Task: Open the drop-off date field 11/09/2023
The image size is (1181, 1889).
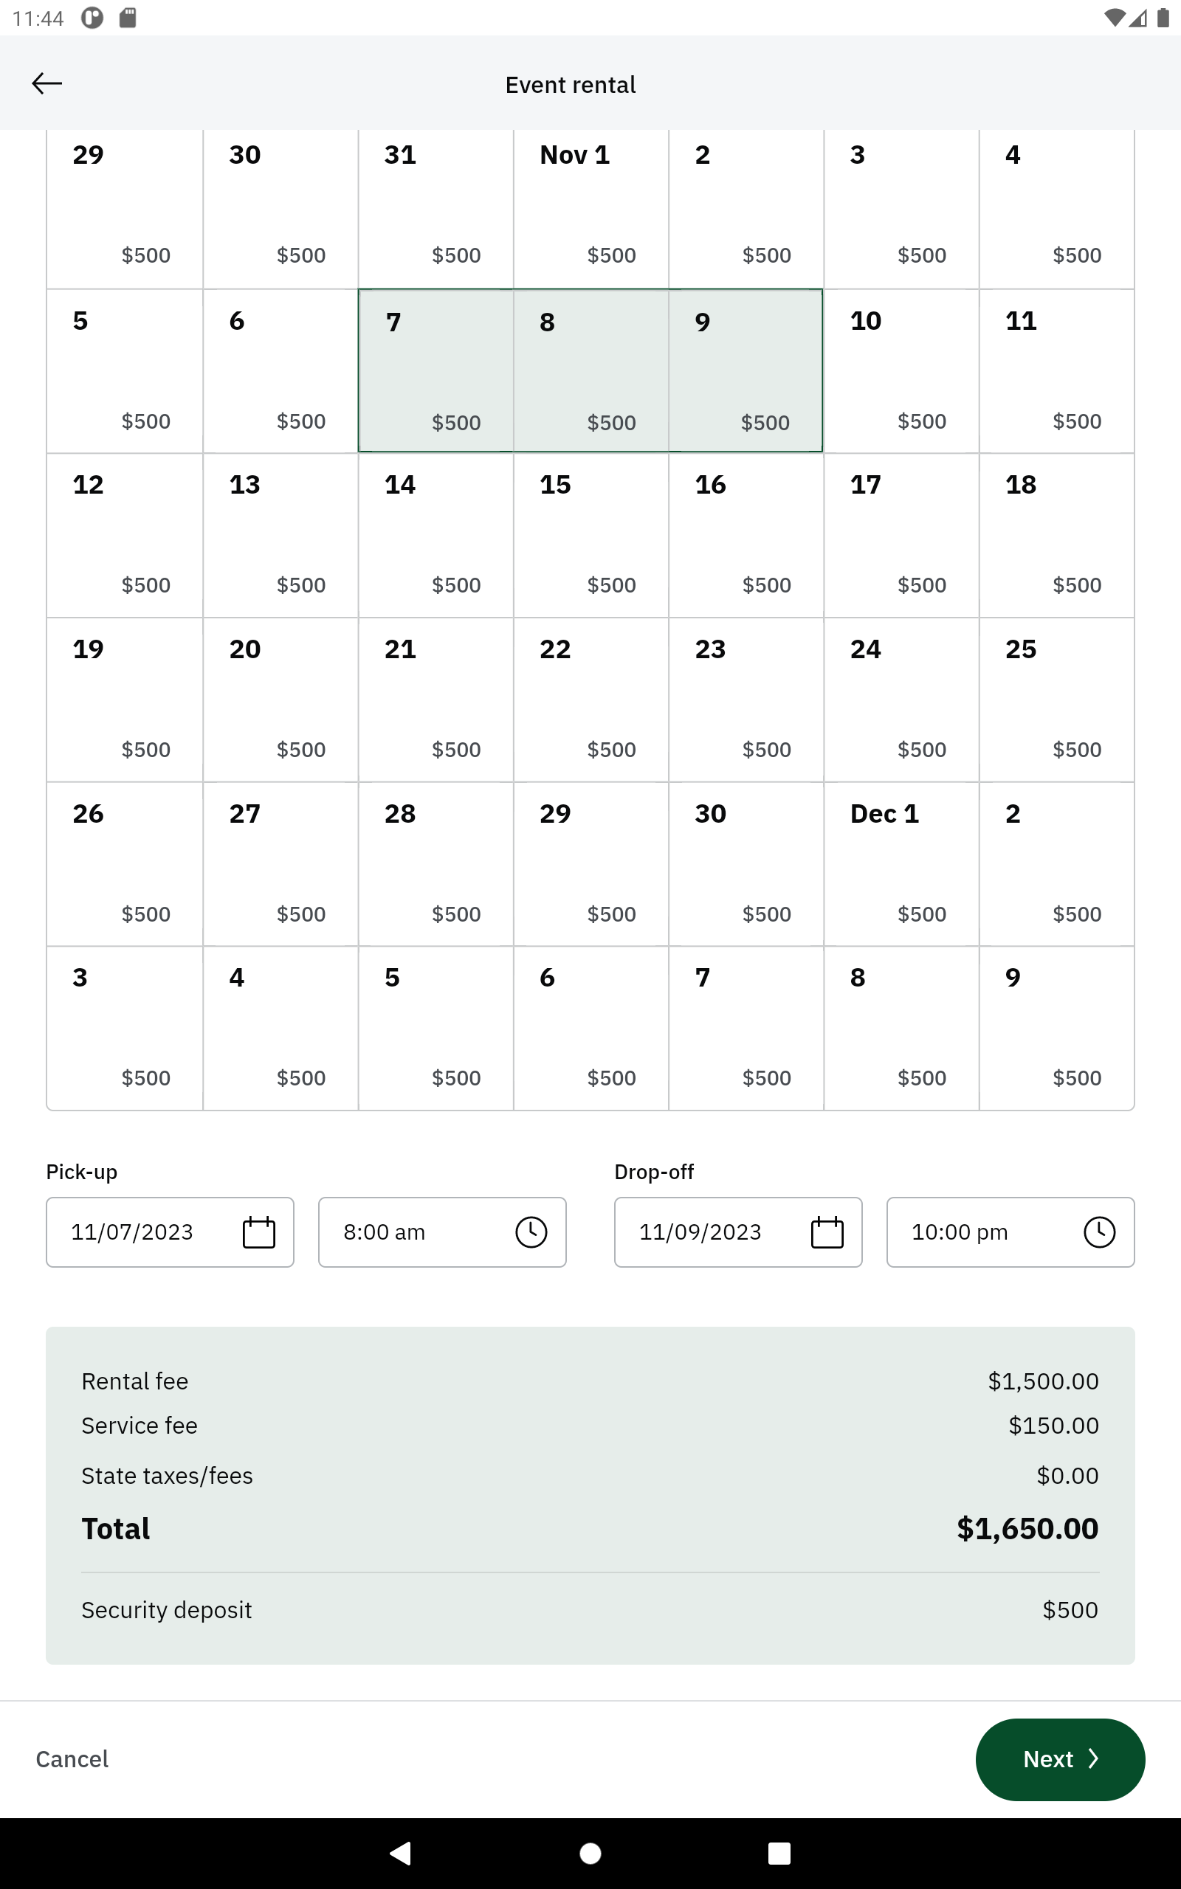Action: (x=738, y=1232)
